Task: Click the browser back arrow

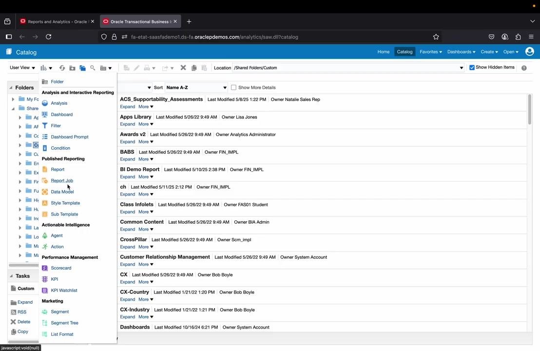Action: 22,37
